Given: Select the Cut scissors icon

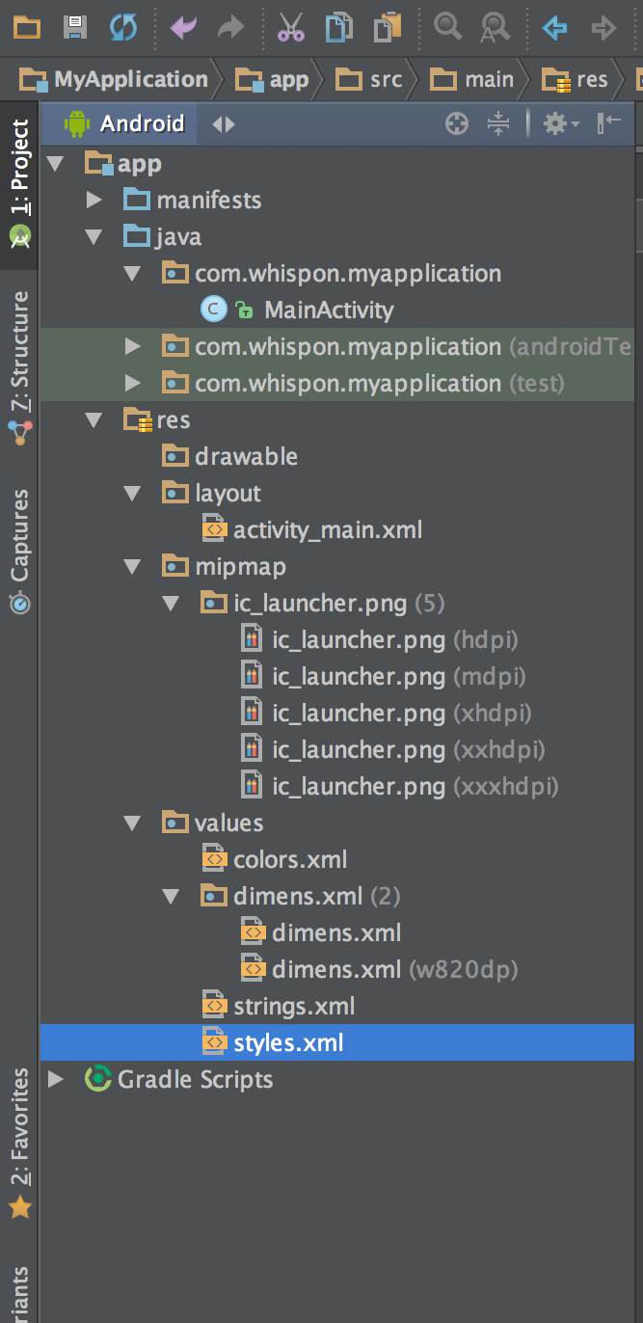Looking at the screenshot, I should click(292, 27).
